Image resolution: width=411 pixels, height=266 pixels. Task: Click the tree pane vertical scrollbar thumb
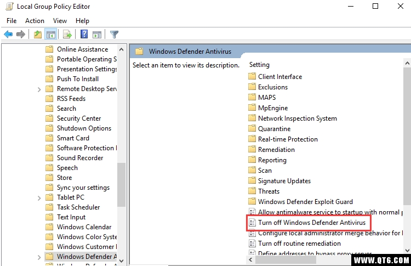[x=121, y=185]
